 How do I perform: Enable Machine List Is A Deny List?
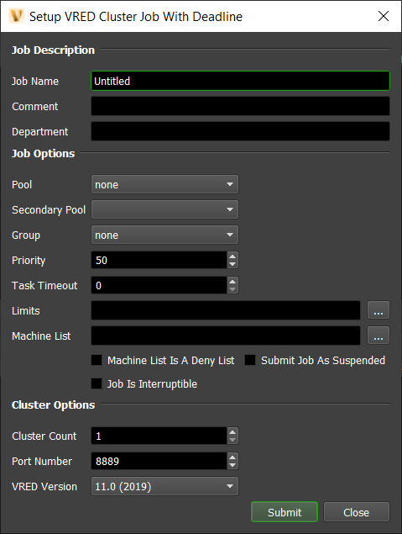(97, 360)
